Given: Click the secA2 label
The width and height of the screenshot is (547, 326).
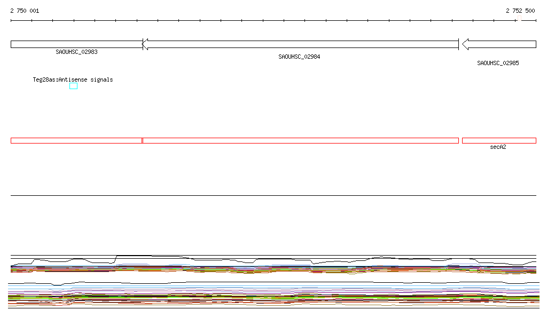Looking at the screenshot, I should pos(498,147).
